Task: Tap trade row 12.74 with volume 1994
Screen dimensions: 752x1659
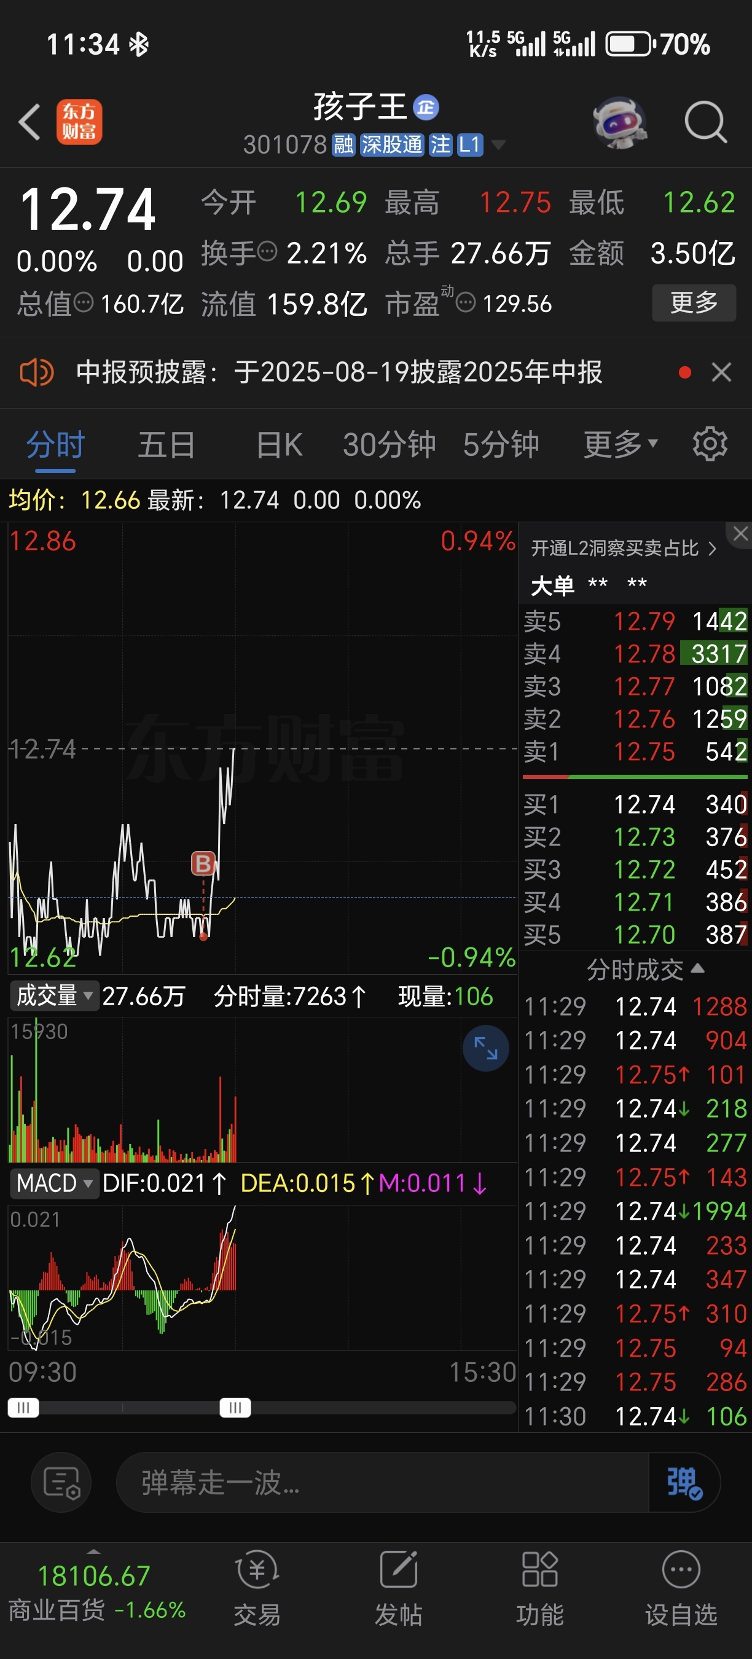Action: [x=635, y=1210]
